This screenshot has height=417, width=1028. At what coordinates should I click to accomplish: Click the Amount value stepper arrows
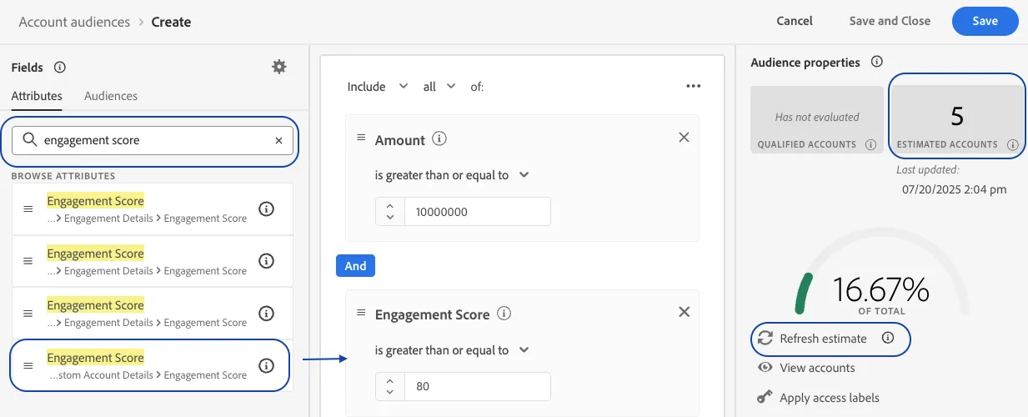pyautogui.click(x=389, y=212)
